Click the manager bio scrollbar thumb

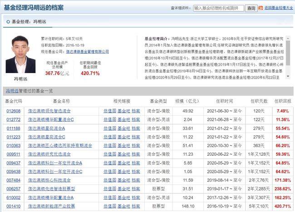tap(288, 53)
